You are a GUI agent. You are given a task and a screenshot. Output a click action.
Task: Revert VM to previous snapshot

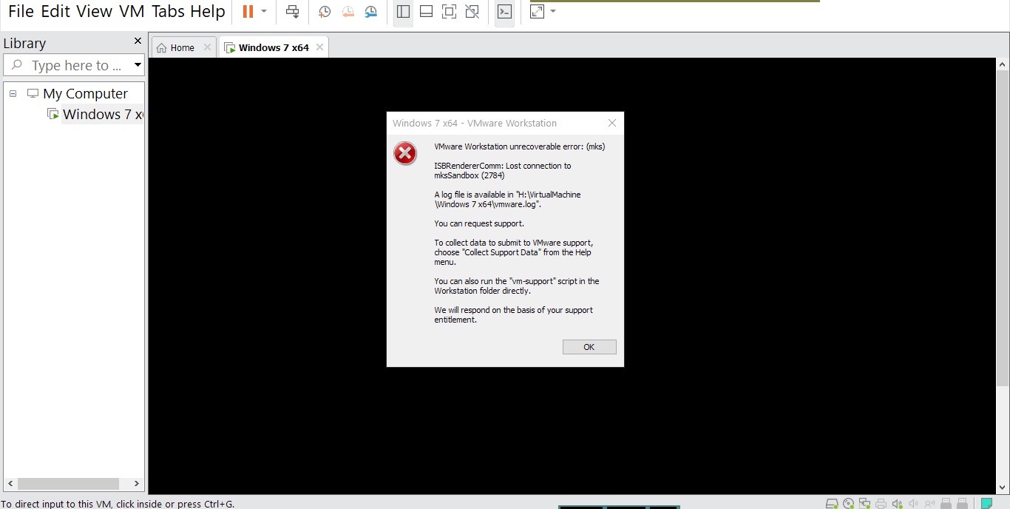348,12
